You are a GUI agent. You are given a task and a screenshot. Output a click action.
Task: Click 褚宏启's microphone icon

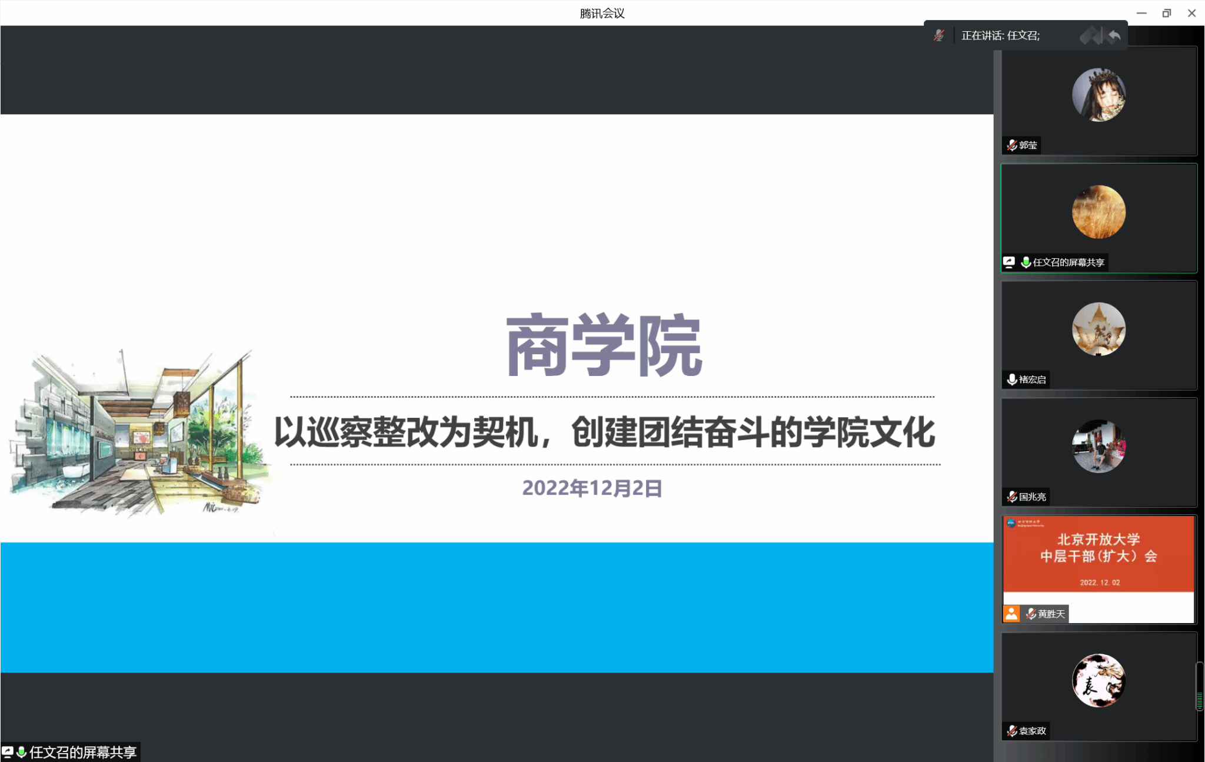pos(1012,380)
